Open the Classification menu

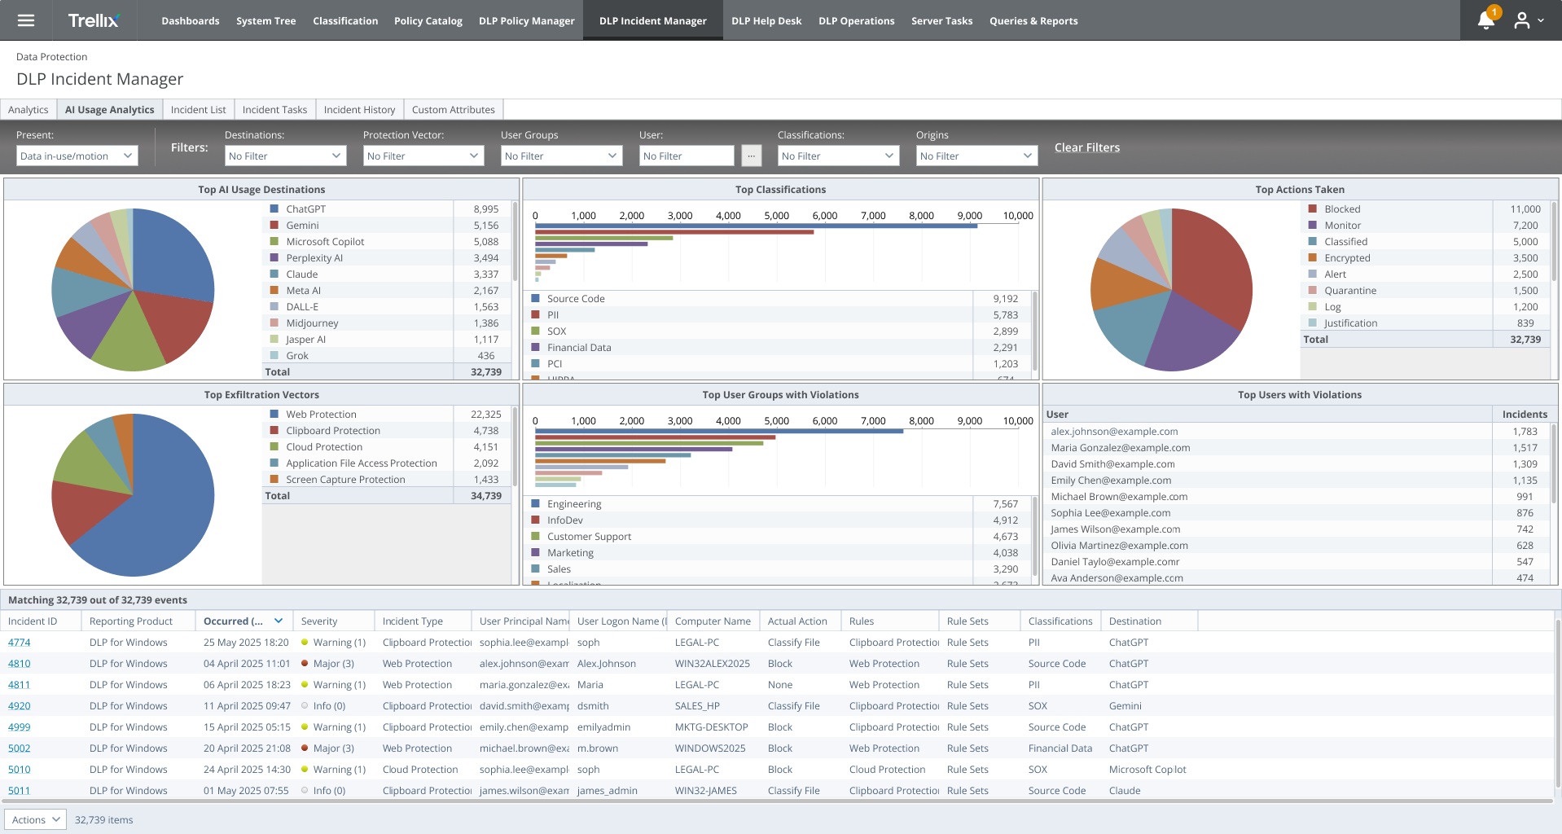(x=345, y=20)
